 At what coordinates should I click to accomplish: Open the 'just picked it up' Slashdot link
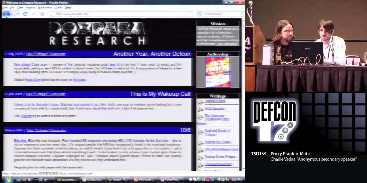click(86, 105)
